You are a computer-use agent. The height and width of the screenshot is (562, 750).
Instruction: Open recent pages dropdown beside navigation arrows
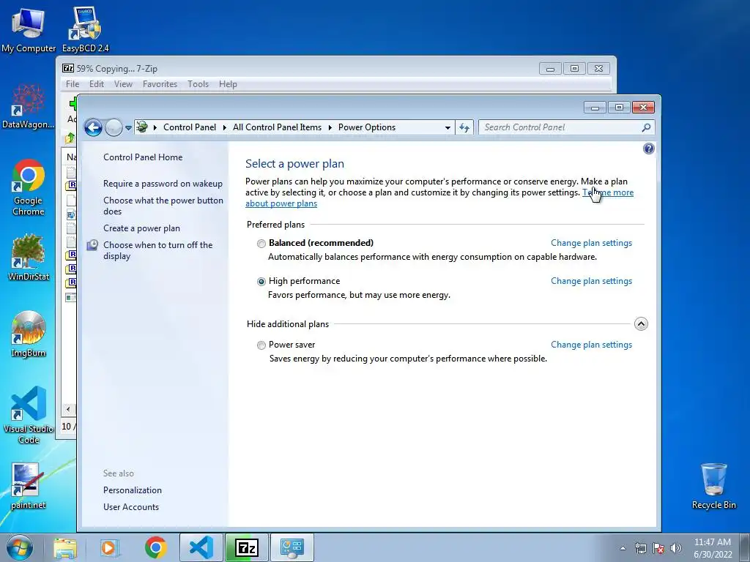pyautogui.click(x=128, y=127)
